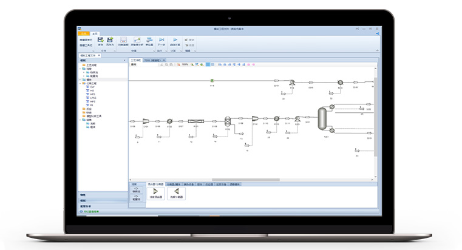Toggle the highlighted blue grid view button
The height and width of the screenshot is (250, 462).
pos(208,64)
